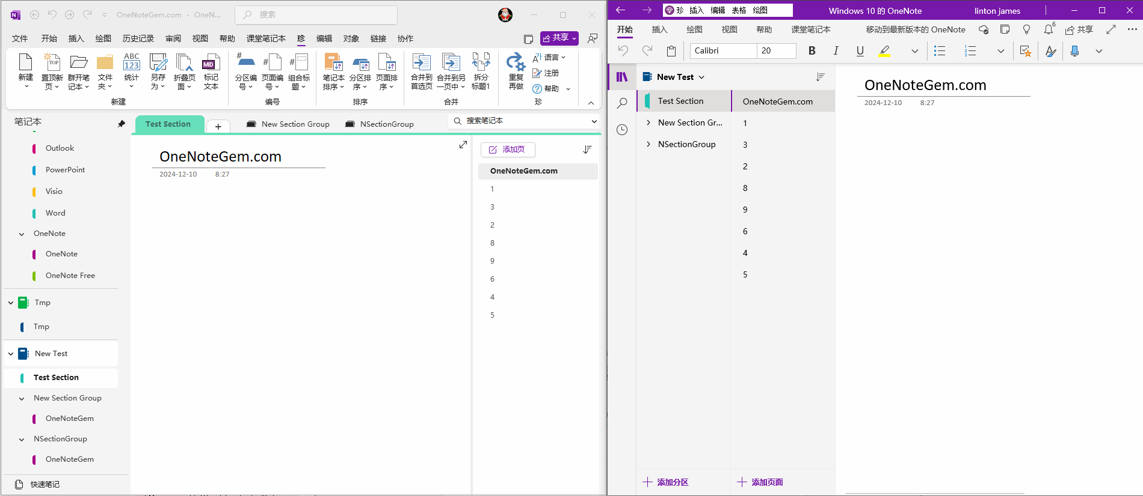Select the PowerPoint section in notebook tree
The image size is (1143, 496).
[x=65, y=170]
